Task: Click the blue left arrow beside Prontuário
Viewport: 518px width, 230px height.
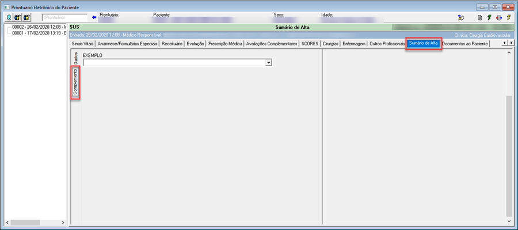Action: click(x=94, y=17)
